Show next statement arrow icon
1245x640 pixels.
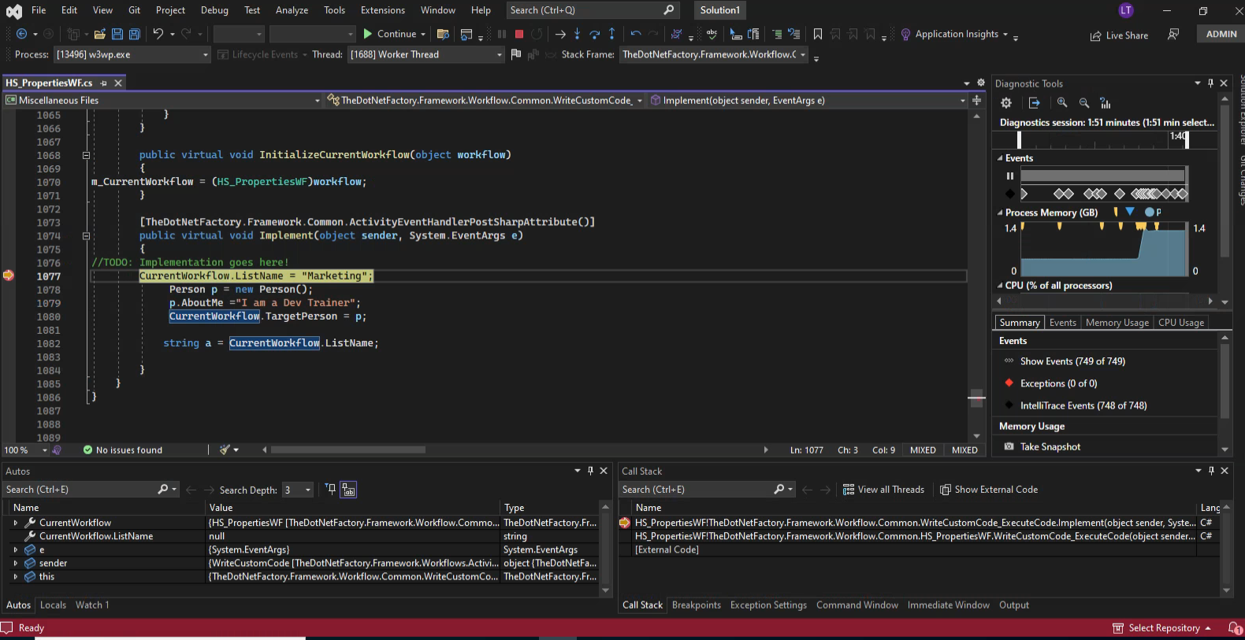click(560, 34)
